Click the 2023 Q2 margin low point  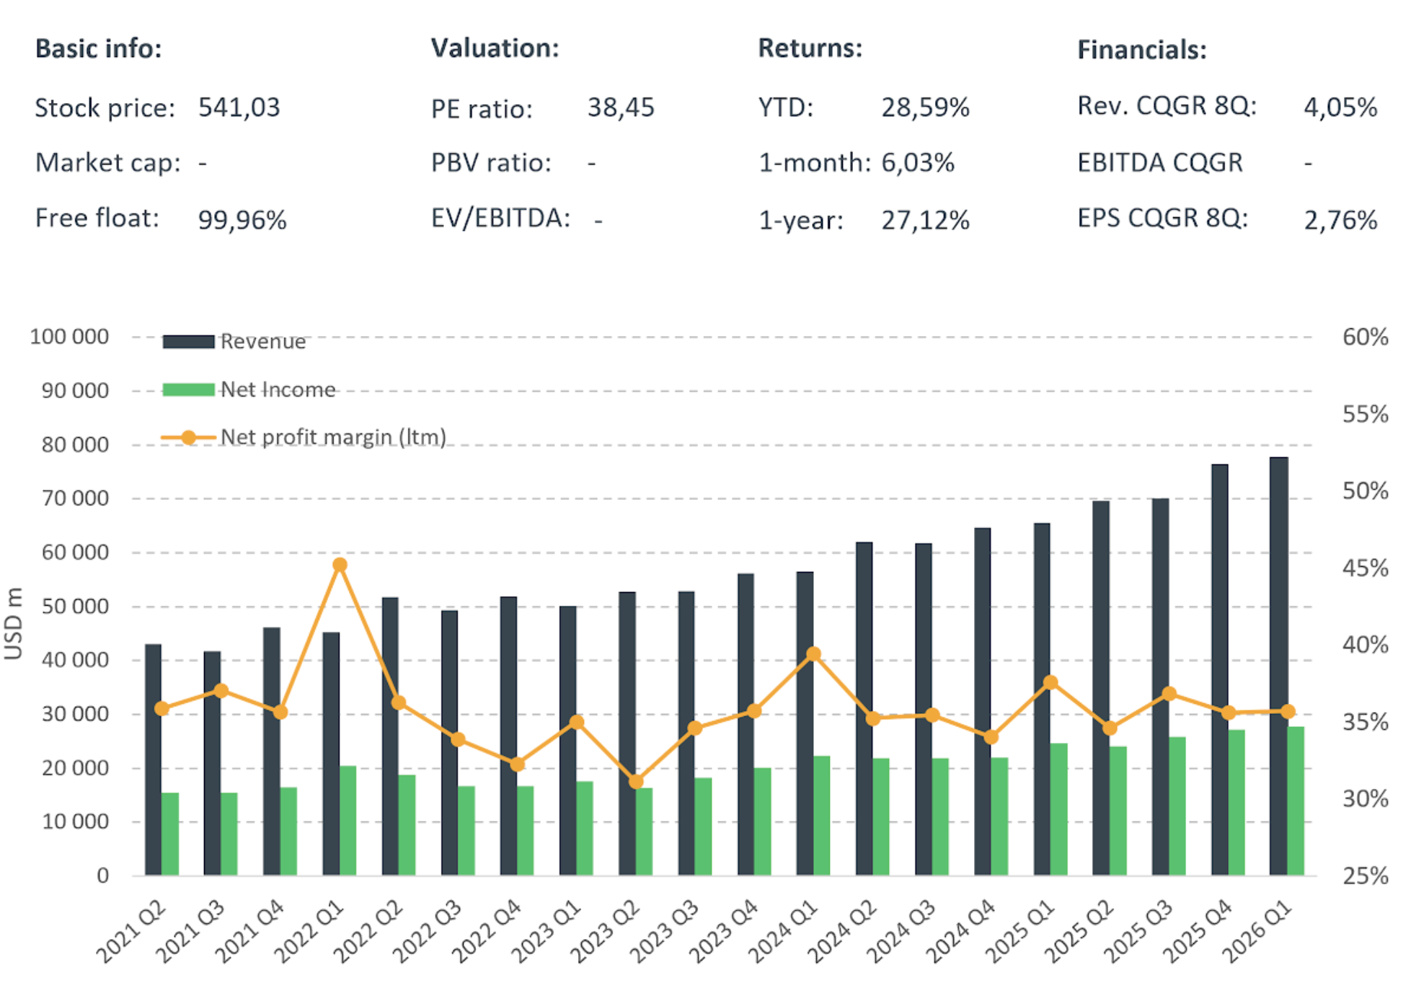click(636, 782)
